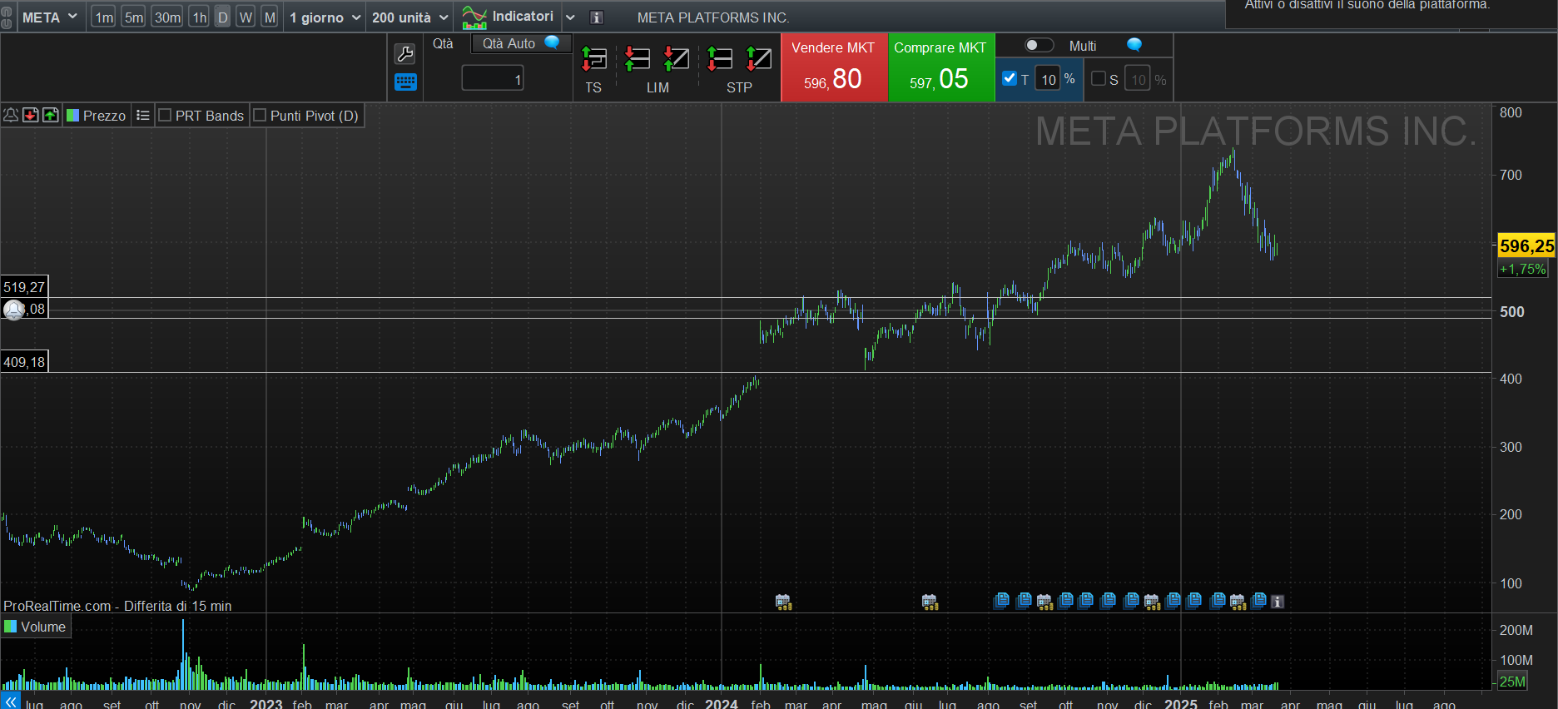Click the double-left arrow at chart bottom
This screenshot has height=709, width=1558.
(x=10, y=702)
